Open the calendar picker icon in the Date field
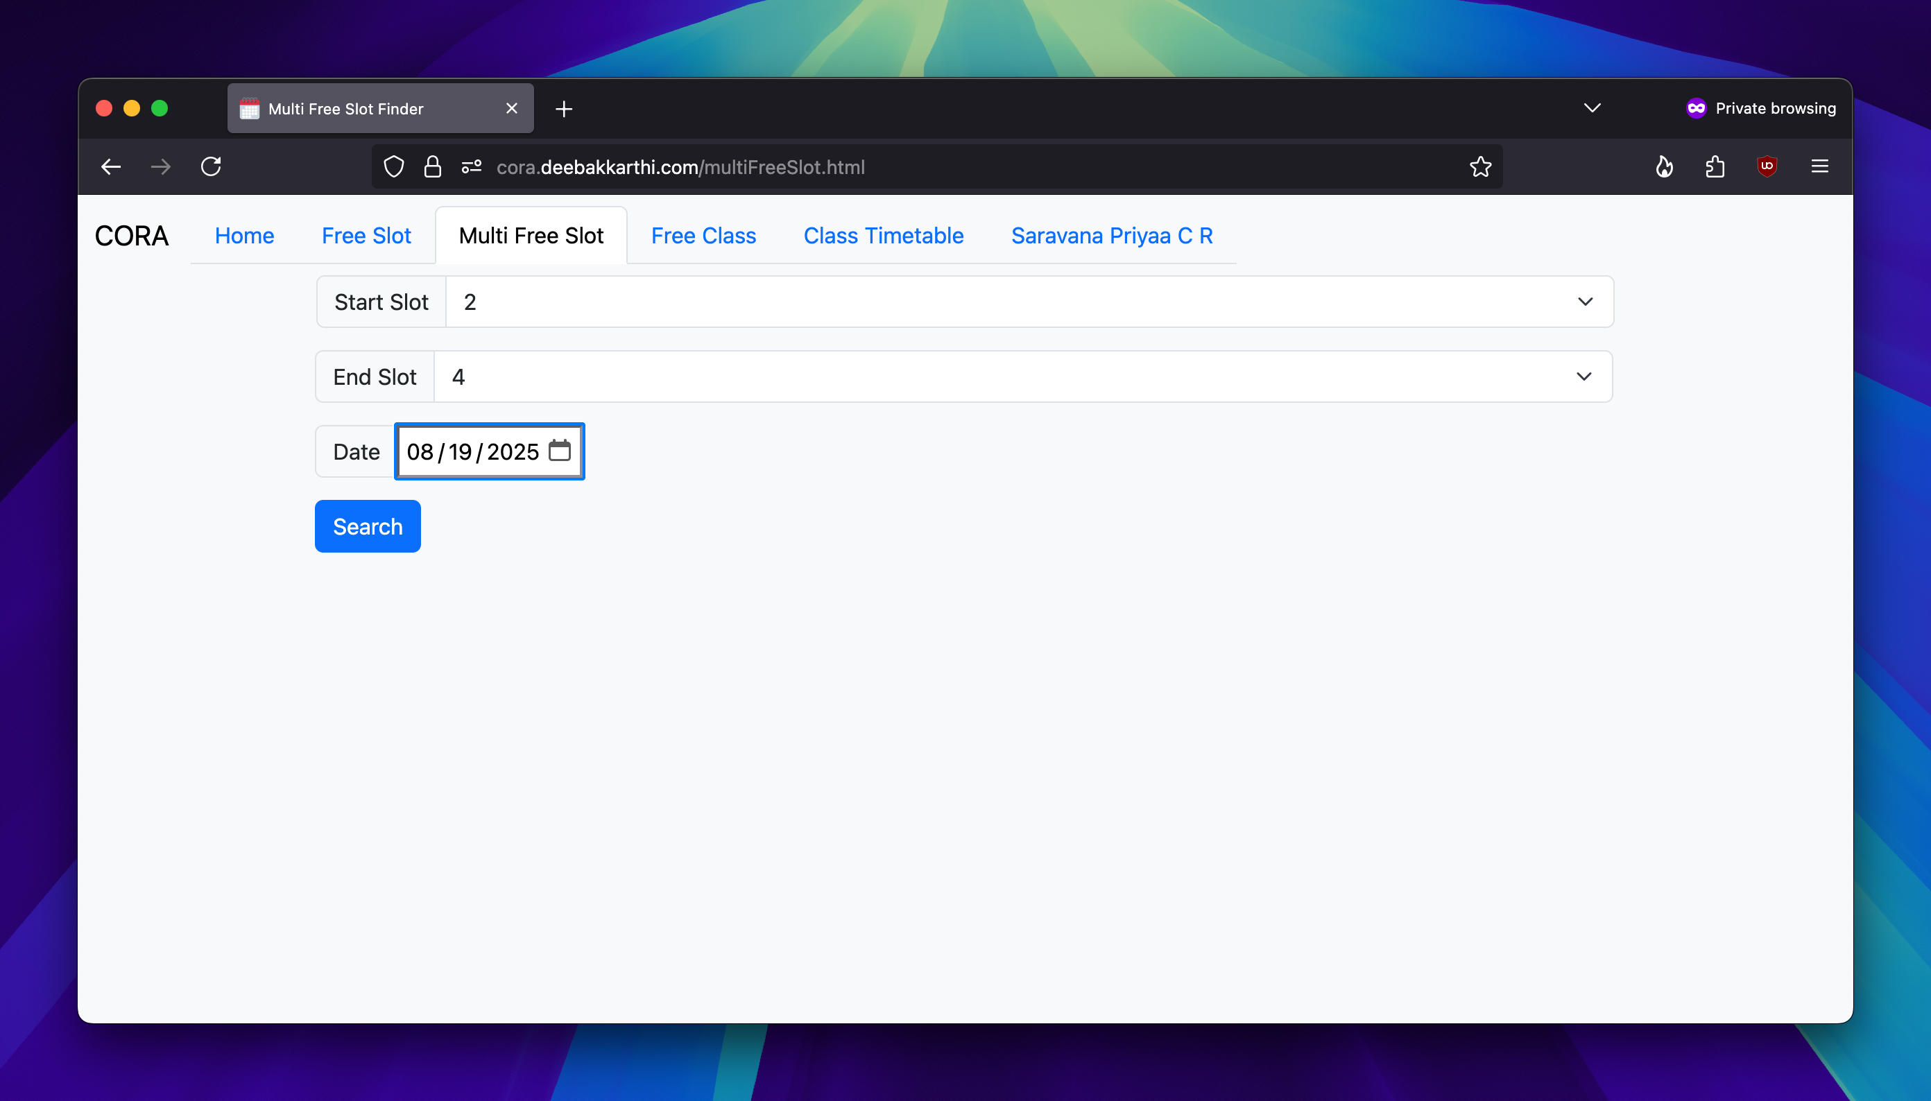 (560, 451)
